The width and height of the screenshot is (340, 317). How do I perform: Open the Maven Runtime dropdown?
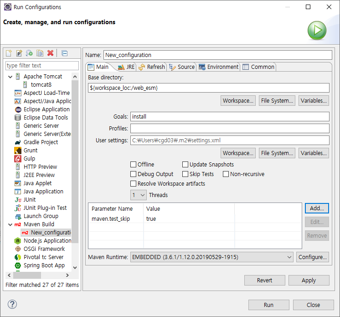[211, 257]
